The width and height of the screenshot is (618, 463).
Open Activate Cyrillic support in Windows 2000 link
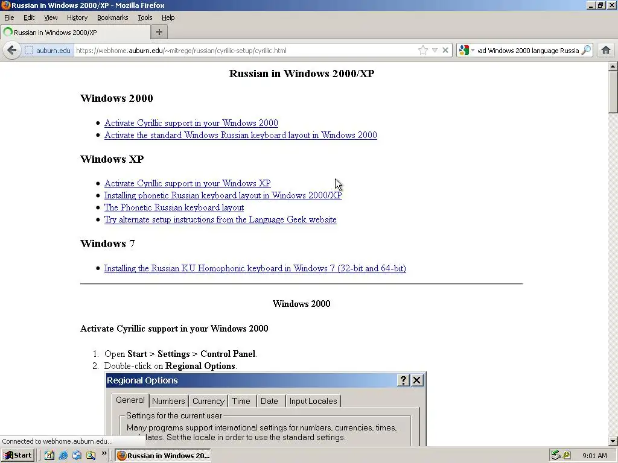point(191,123)
